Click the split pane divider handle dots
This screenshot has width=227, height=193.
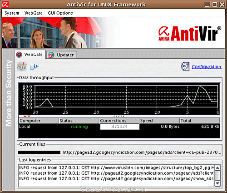[x=119, y=116]
